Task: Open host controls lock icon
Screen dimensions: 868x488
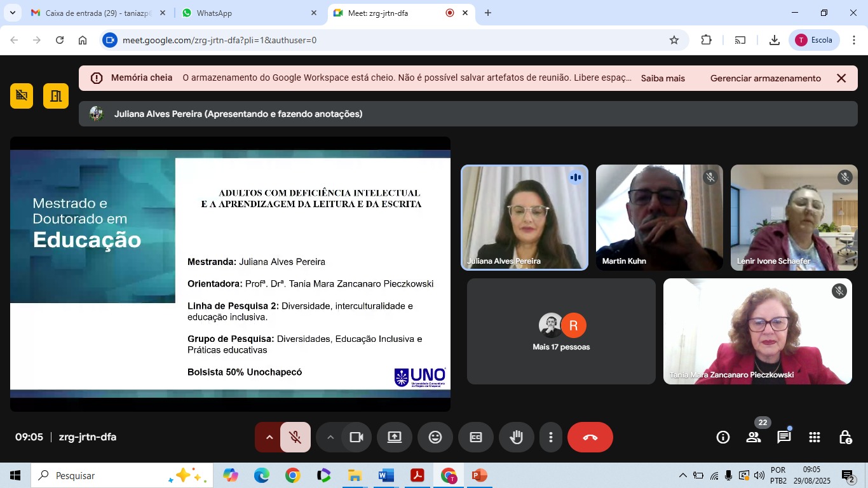Action: [845, 437]
